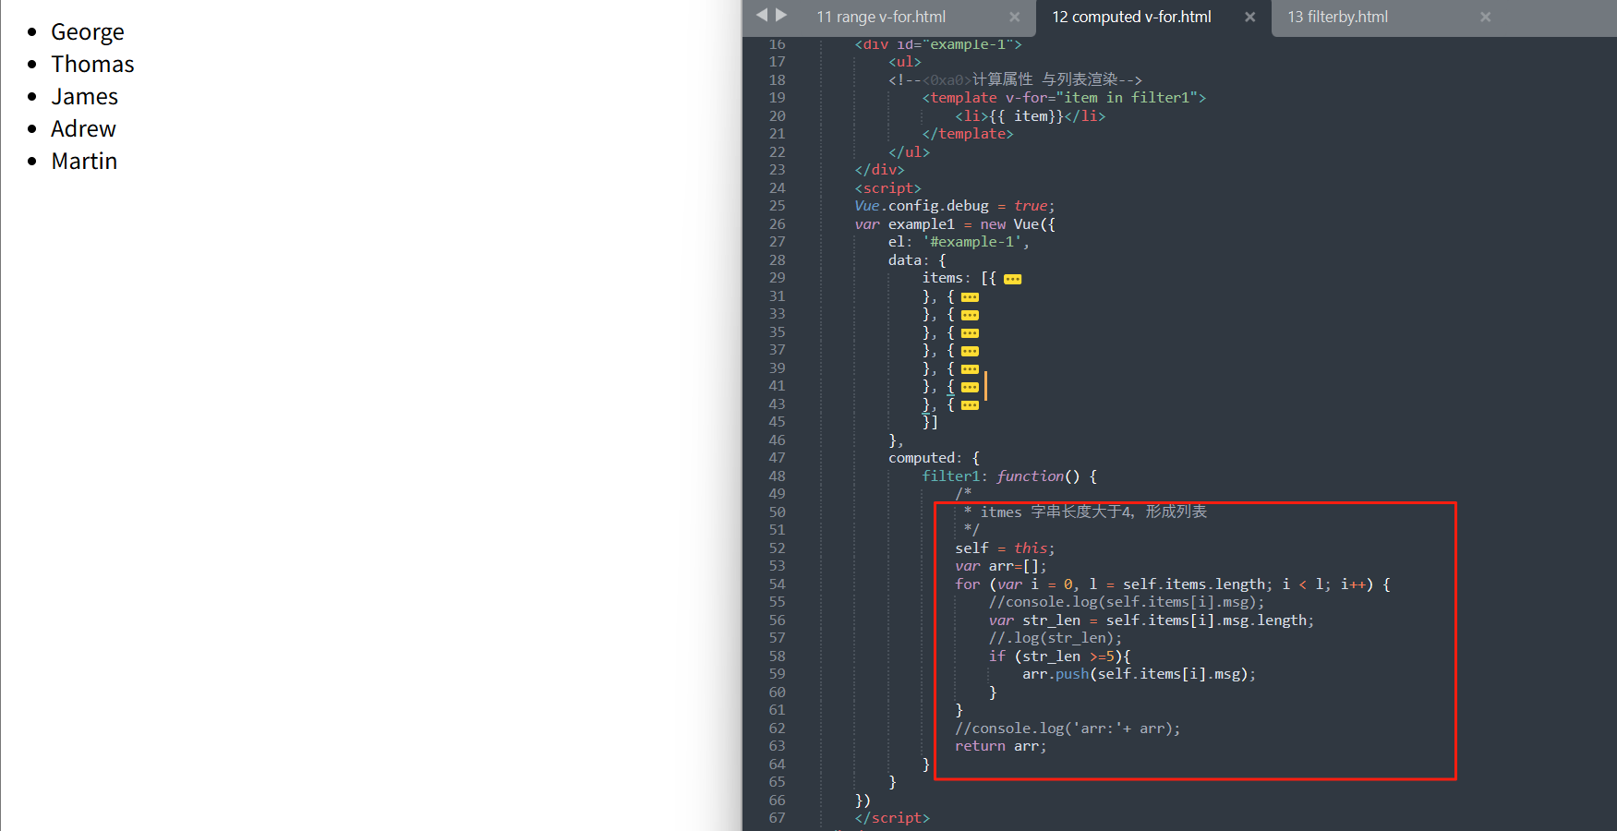Close the '11 range v-for.html' tab
The image size is (1617, 831).
click(1014, 17)
